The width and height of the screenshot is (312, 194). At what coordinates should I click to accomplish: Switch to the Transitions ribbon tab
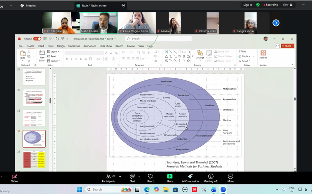coord(74,46)
